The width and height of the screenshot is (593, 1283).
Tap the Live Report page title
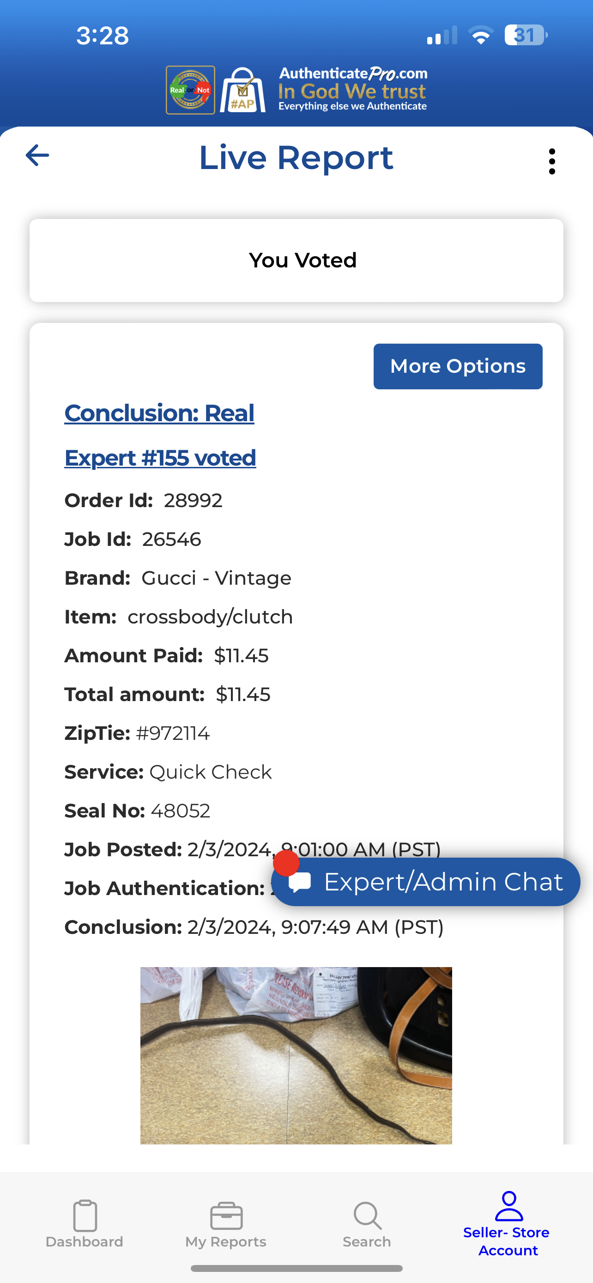[x=296, y=158]
